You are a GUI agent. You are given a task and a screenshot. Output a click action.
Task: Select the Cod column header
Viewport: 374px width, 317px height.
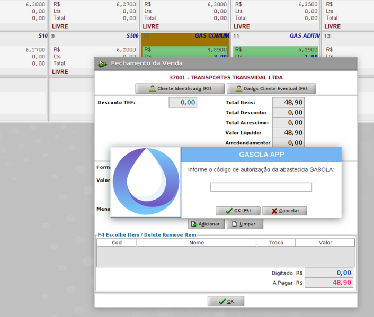coord(117,243)
